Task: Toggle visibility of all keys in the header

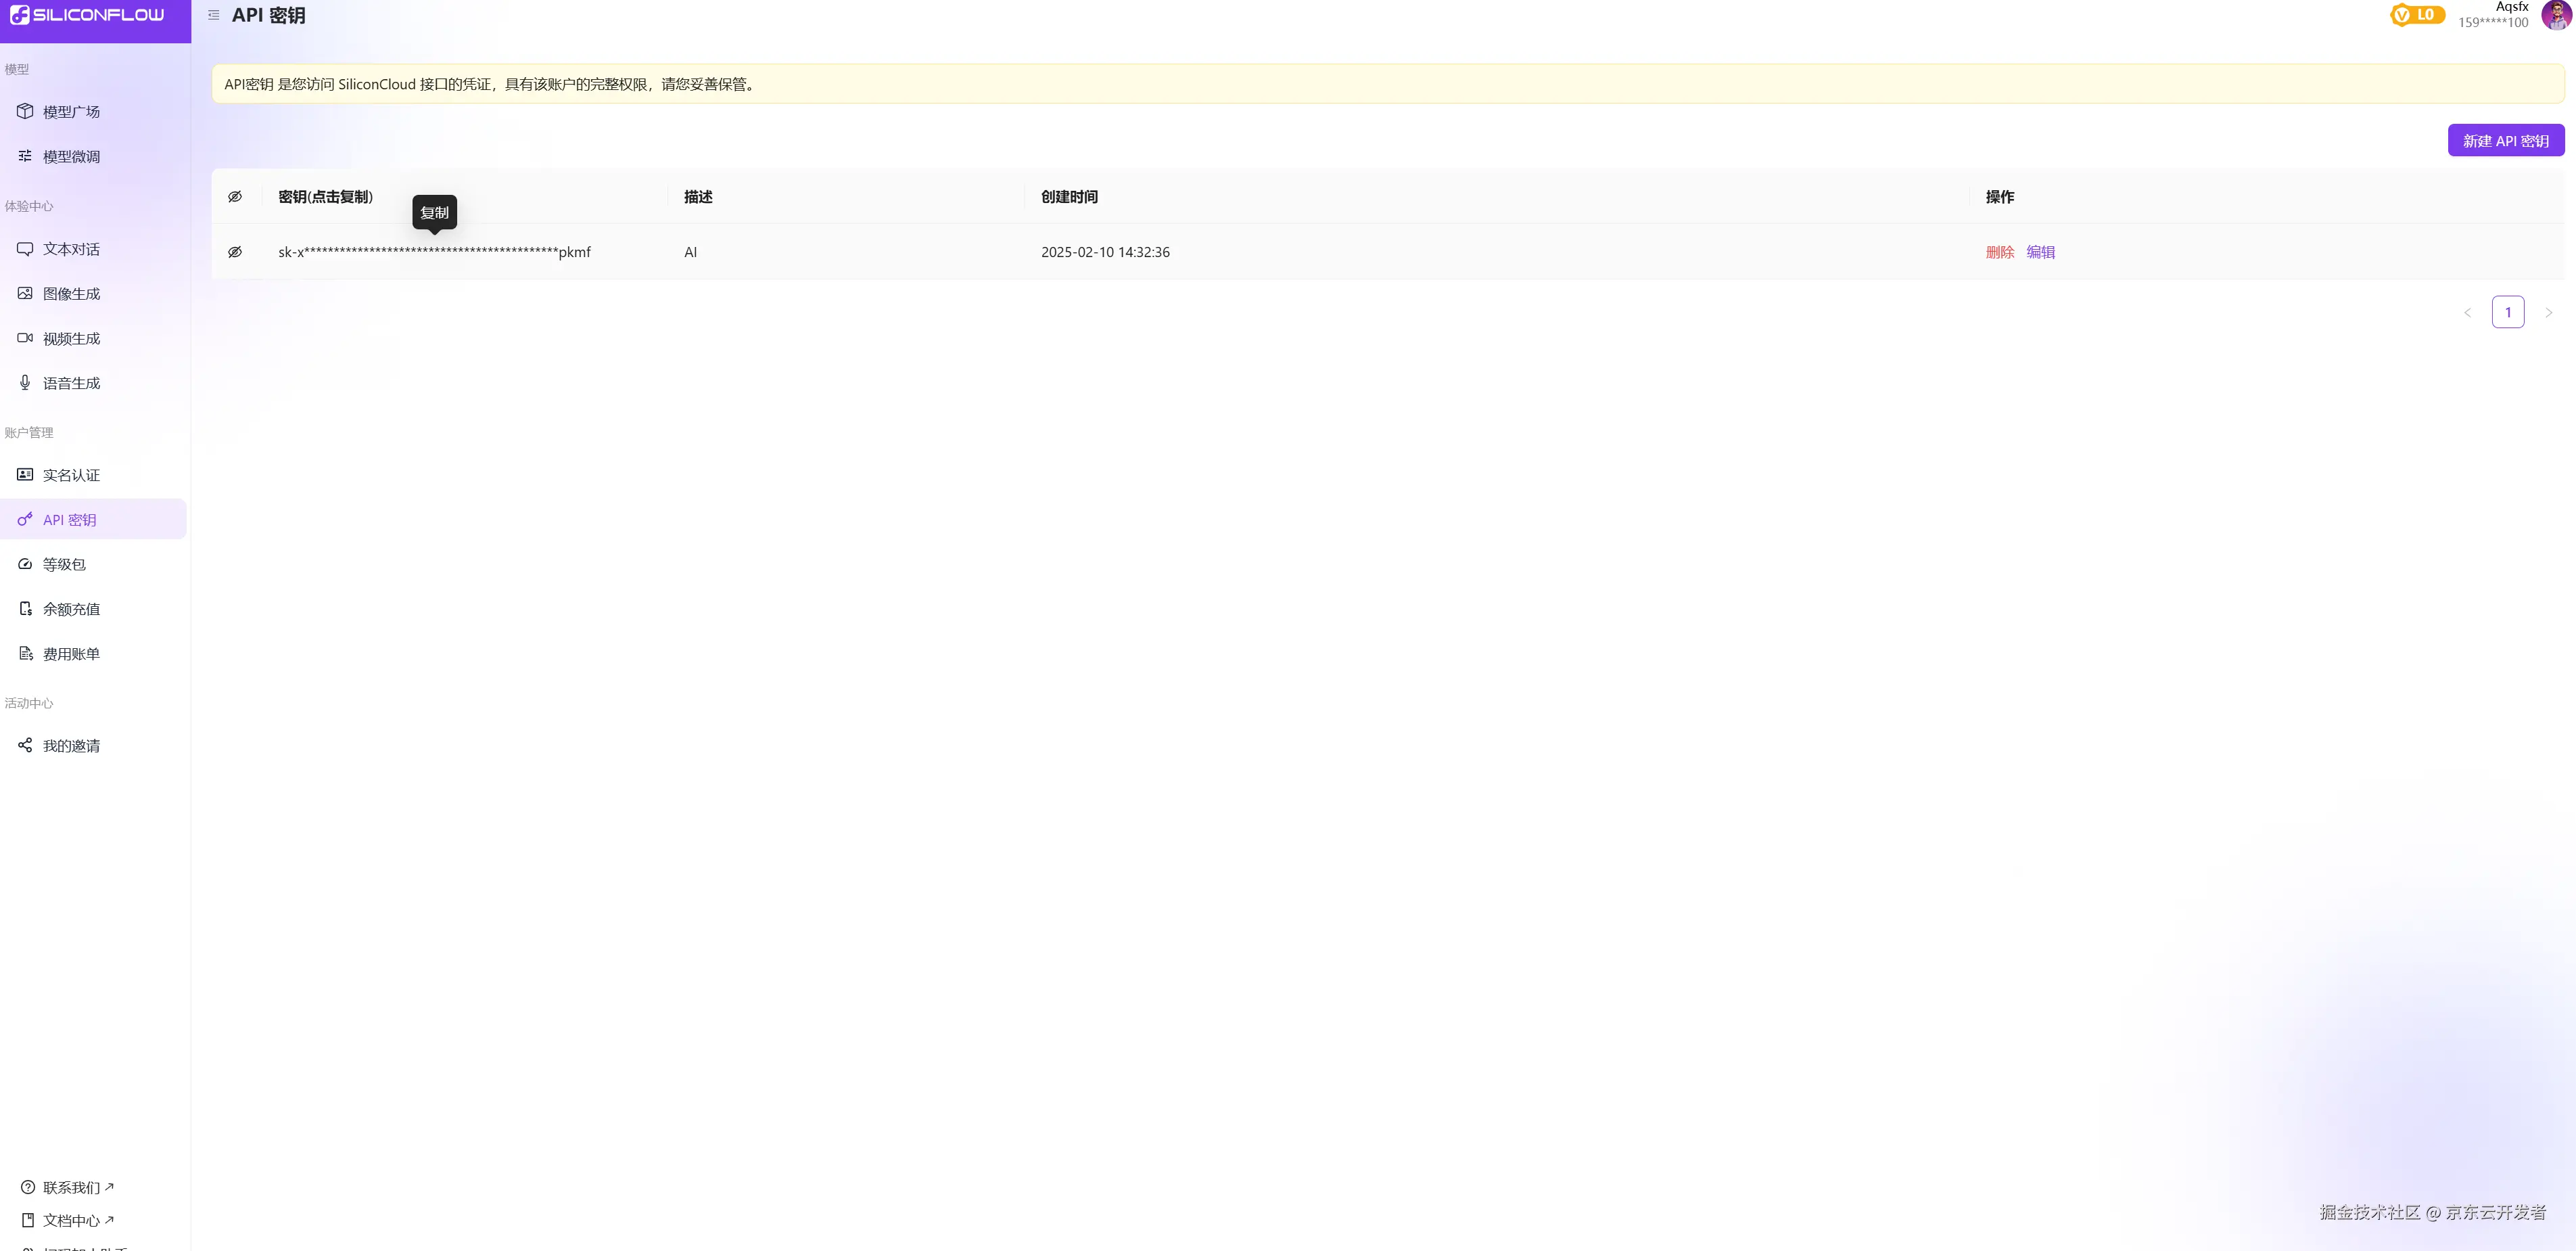Action: coord(235,197)
